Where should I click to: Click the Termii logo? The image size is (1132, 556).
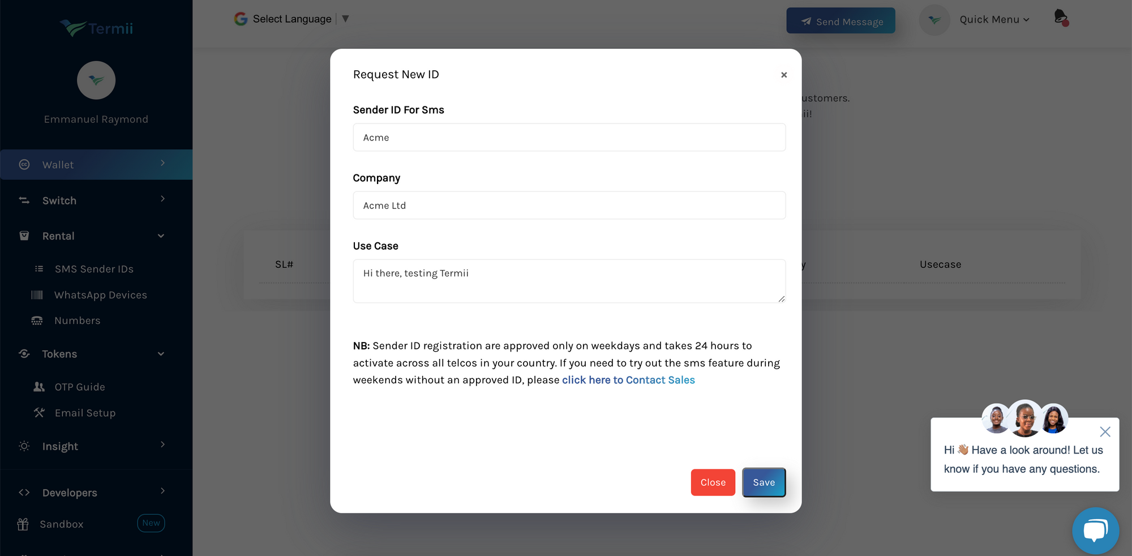tap(96, 28)
